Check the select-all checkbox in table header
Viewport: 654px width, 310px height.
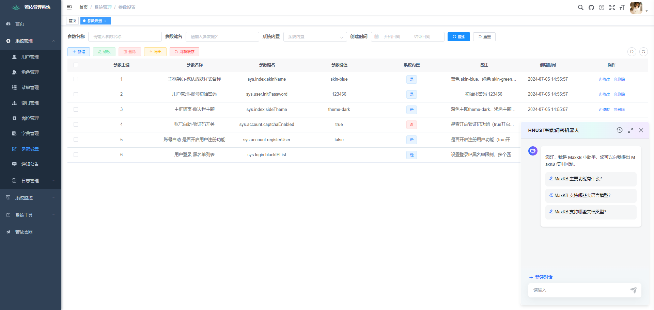pos(76,65)
